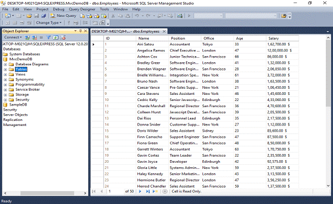Click the New Project toolbar icon

point(8,16)
